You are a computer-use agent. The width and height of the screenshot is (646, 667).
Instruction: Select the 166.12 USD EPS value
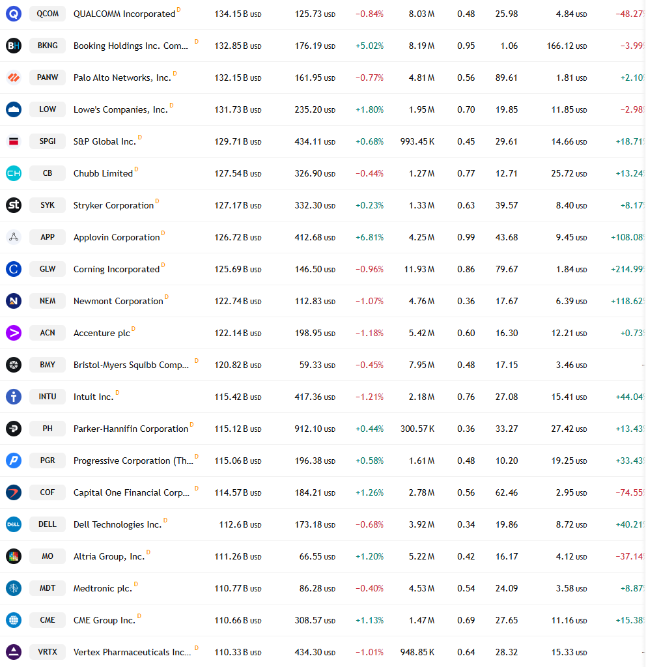pos(567,46)
